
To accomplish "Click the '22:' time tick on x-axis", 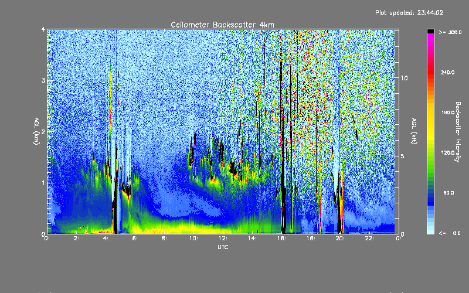I will pos(369,239).
